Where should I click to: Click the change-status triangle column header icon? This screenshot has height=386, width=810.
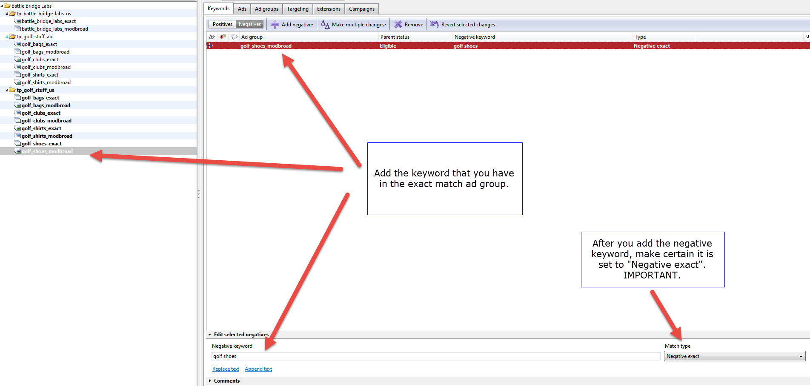tap(212, 37)
